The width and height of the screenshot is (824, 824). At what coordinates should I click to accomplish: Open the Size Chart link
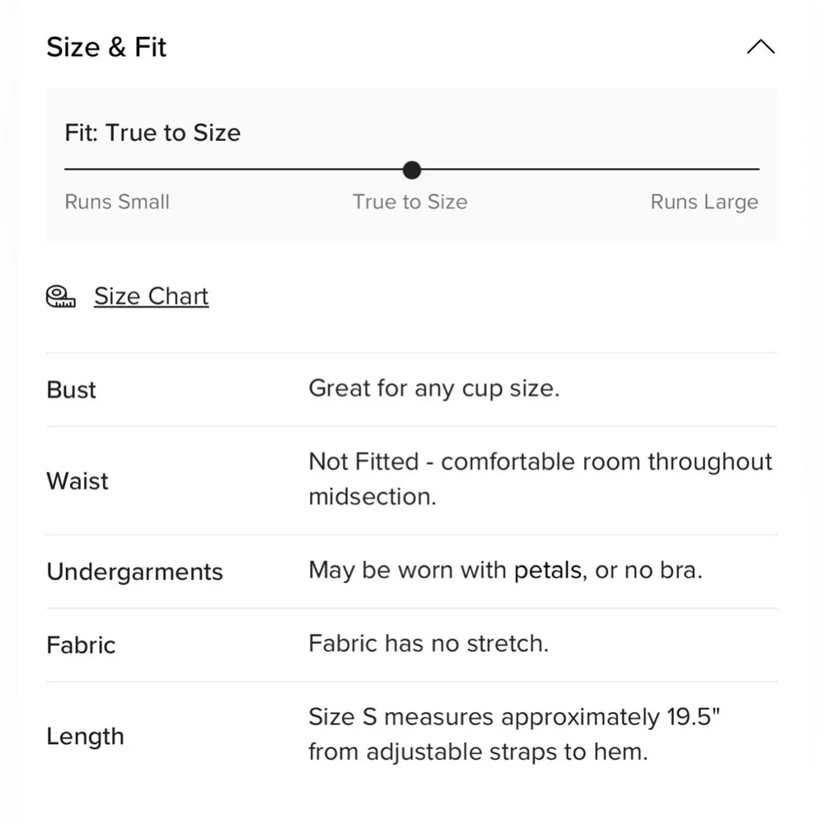(151, 297)
